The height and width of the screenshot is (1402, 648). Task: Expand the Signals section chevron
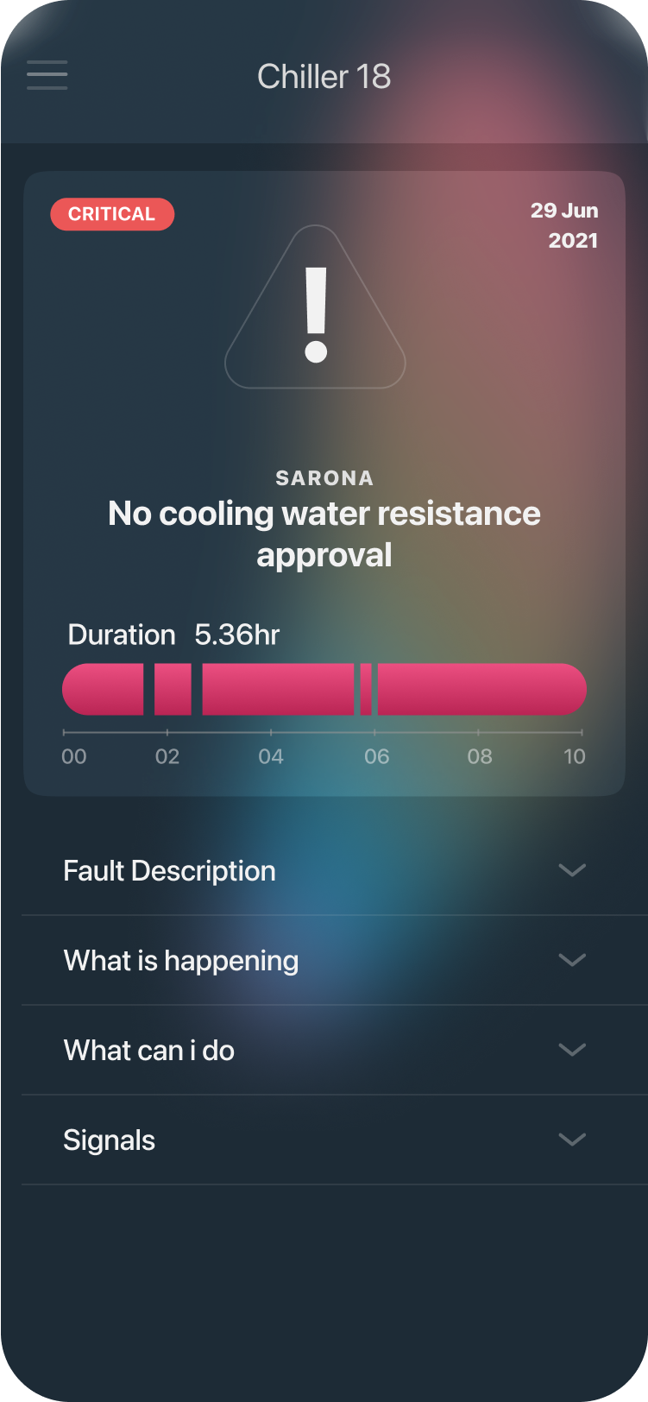(x=572, y=1140)
